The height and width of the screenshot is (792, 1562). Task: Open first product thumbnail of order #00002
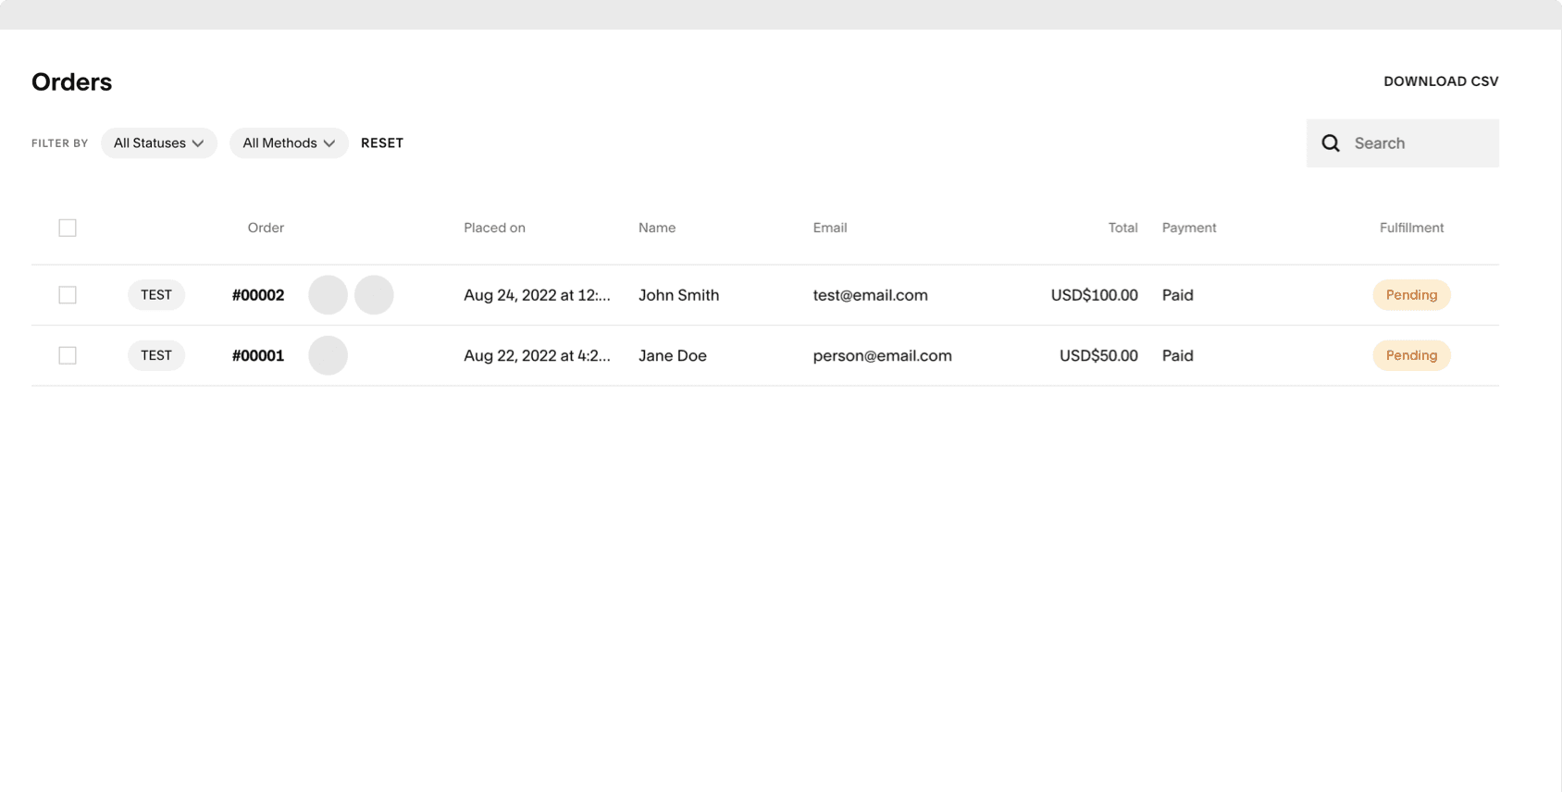coord(328,295)
